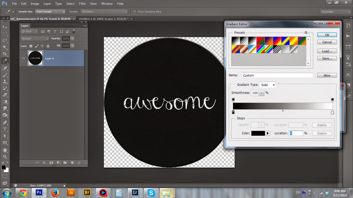Screen dimensions: 353x198
Task: Select the Crop tool
Action: click(x=5, y=54)
